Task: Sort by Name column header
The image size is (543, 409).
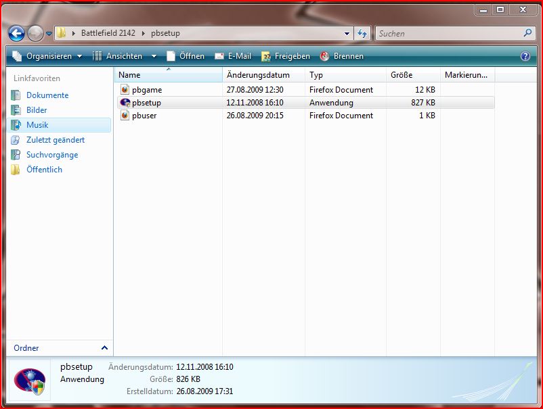Action: point(169,74)
